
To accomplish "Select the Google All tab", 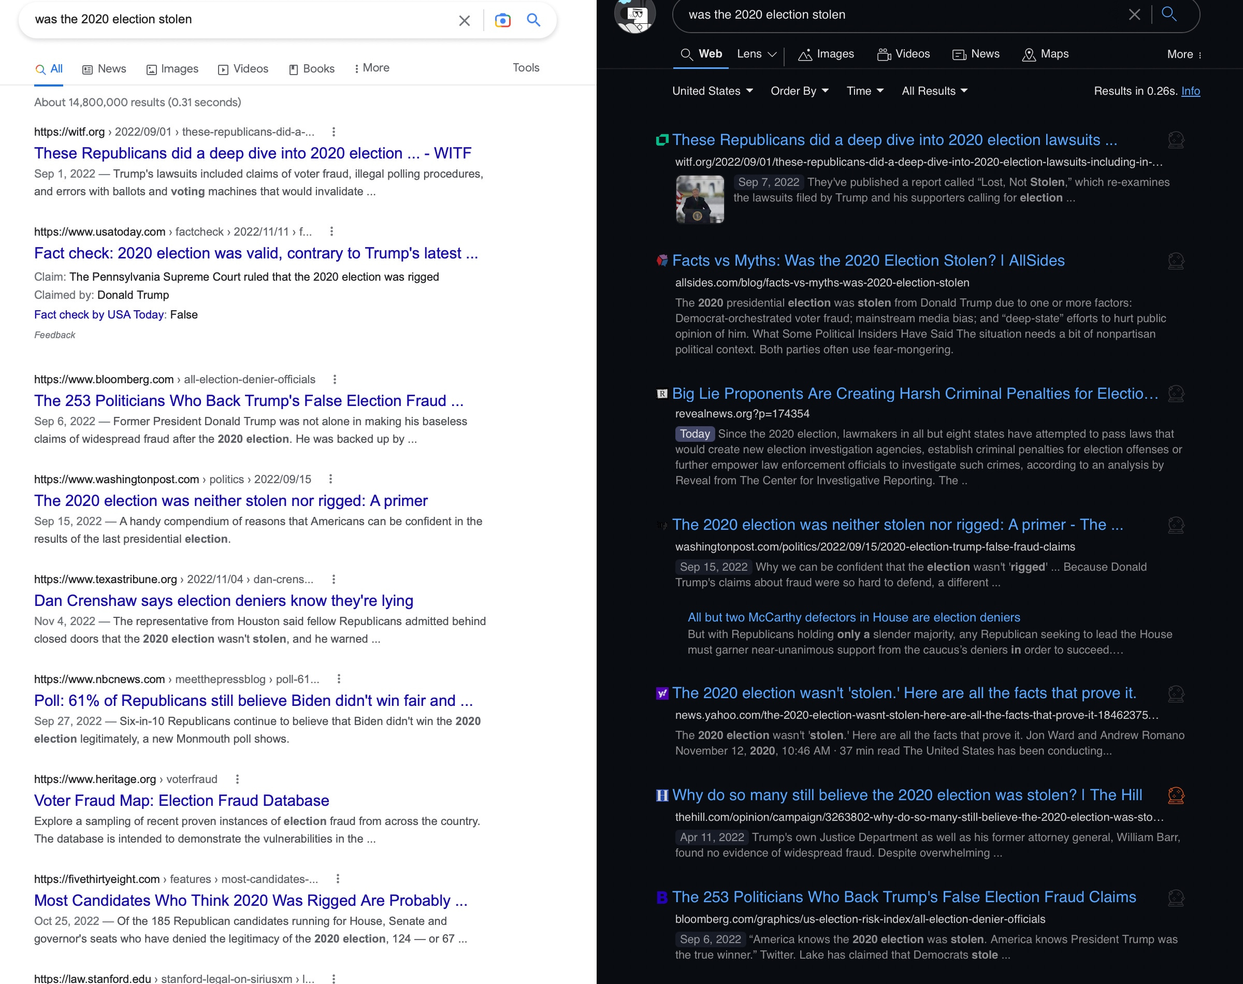I will pos(49,69).
